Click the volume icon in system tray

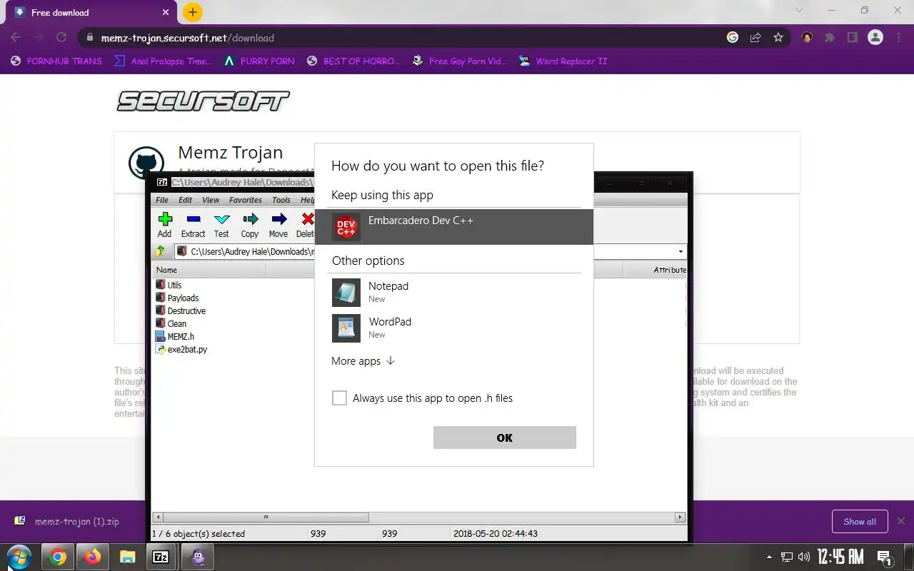pyautogui.click(x=804, y=557)
